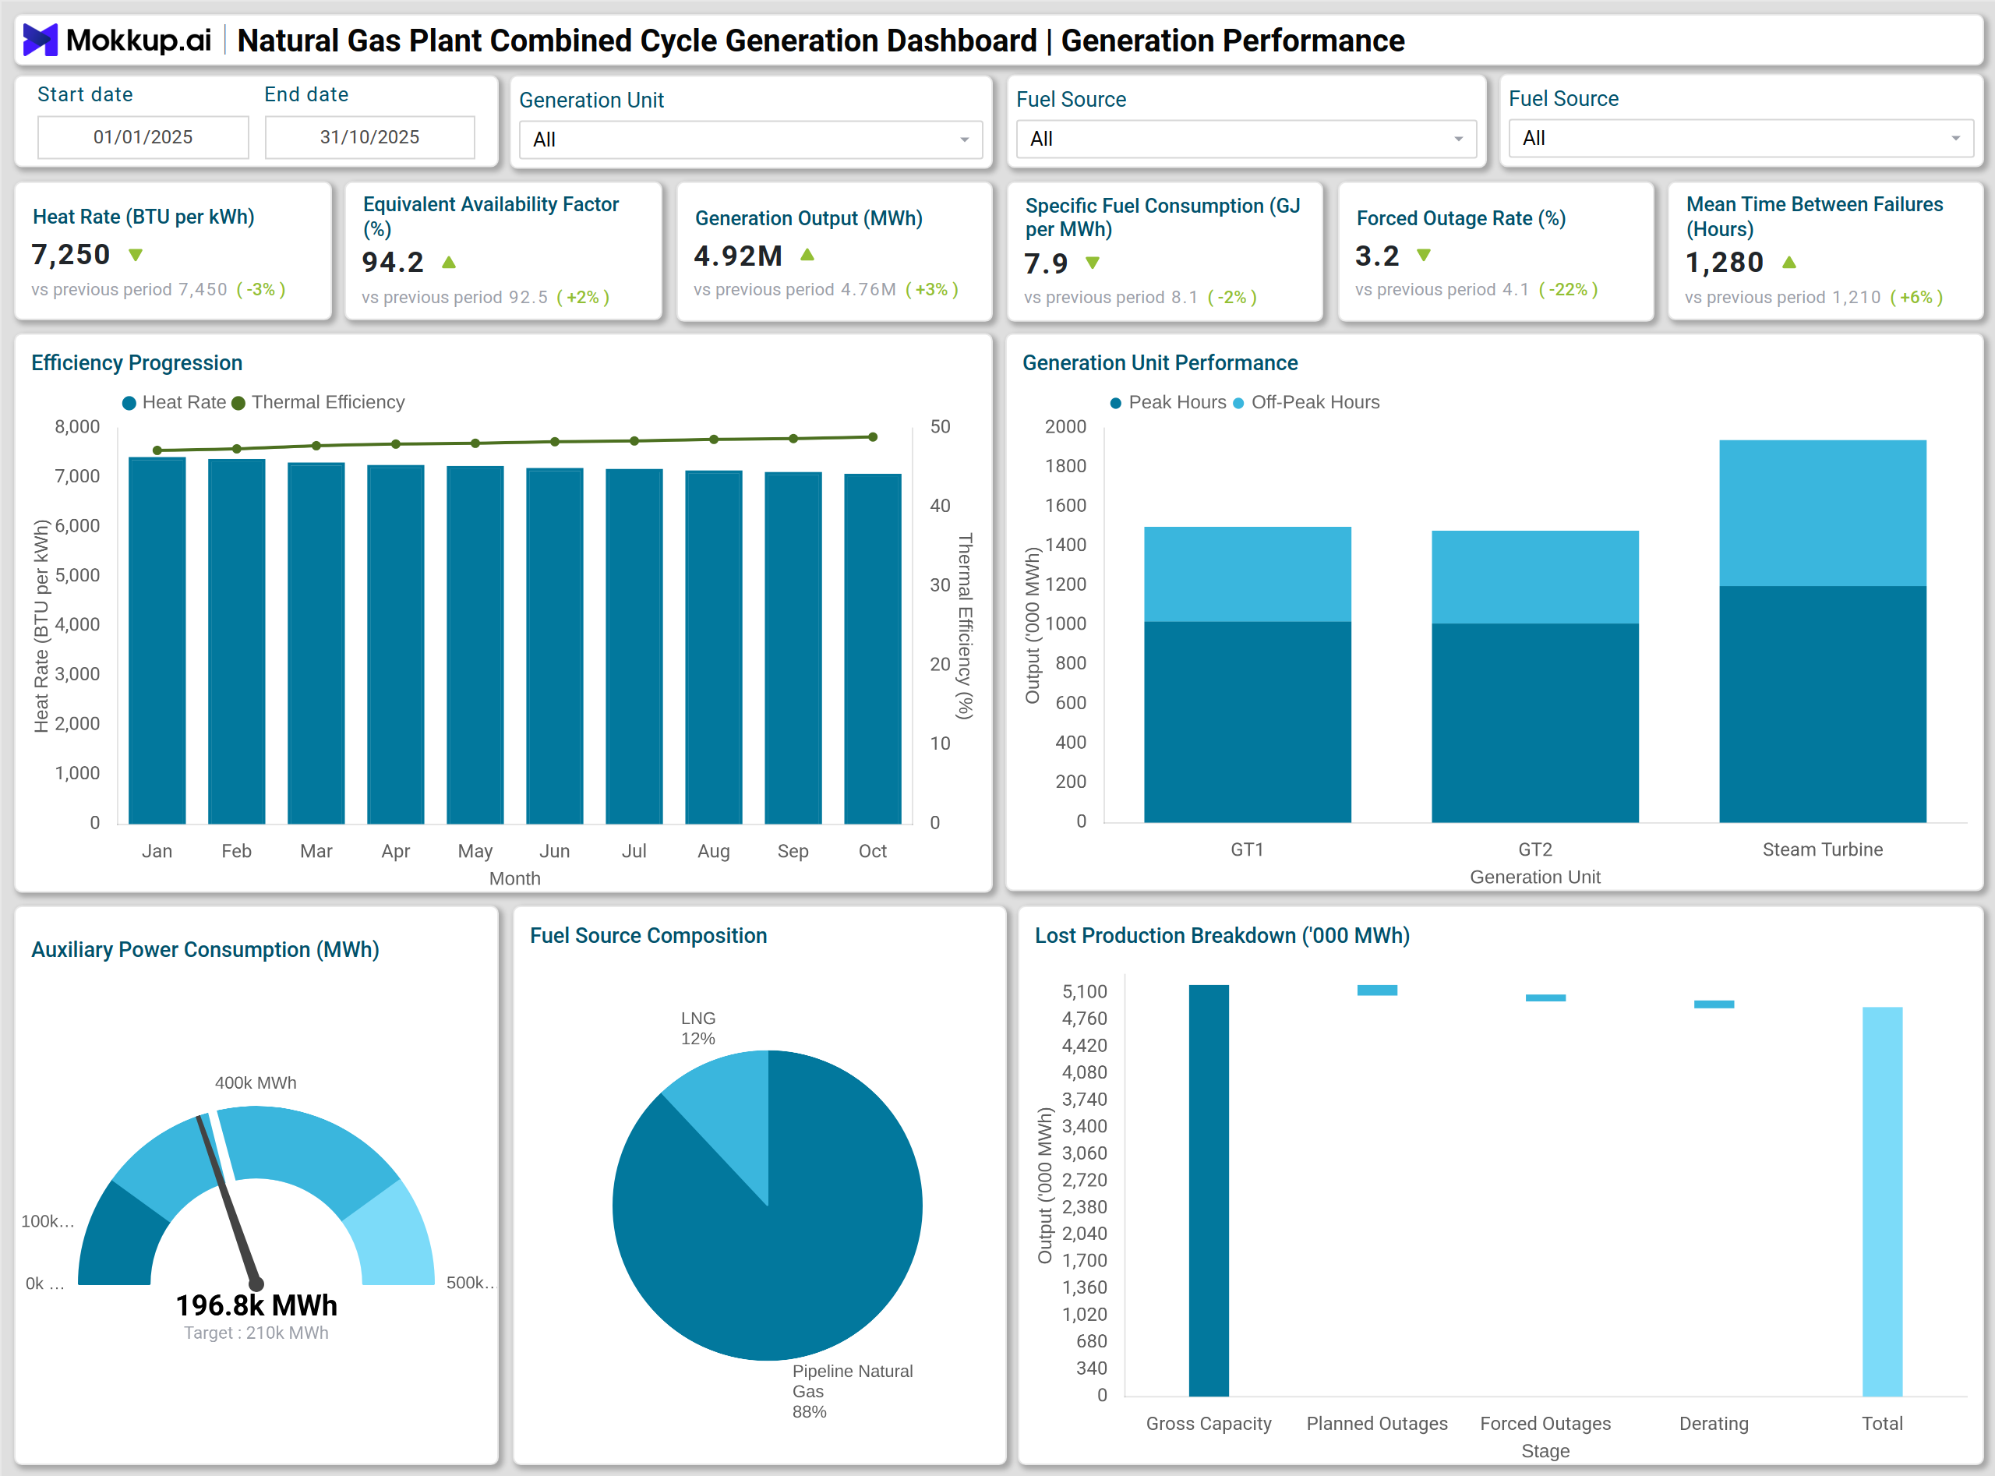1995x1476 pixels.
Task: Toggle the Off-Peak Hours legend marker
Action: coord(1238,403)
